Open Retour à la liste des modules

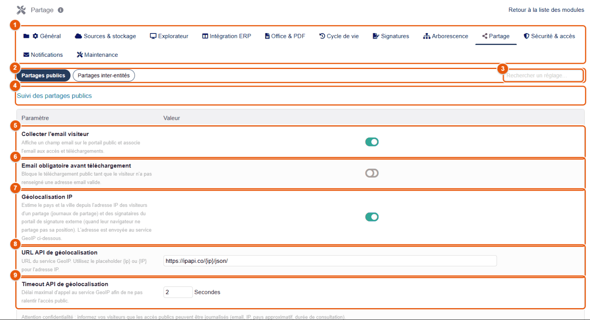coord(546,10)
